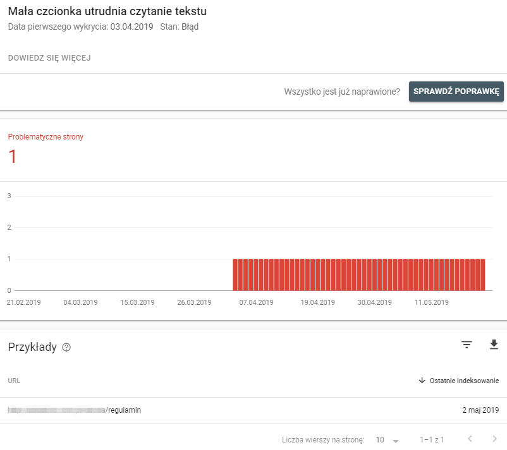Open the DOWIEDZ SIĘ WIĘCEJ link
Image resolution: width=507 pixels, height=450 pixels.
[49, 58]
